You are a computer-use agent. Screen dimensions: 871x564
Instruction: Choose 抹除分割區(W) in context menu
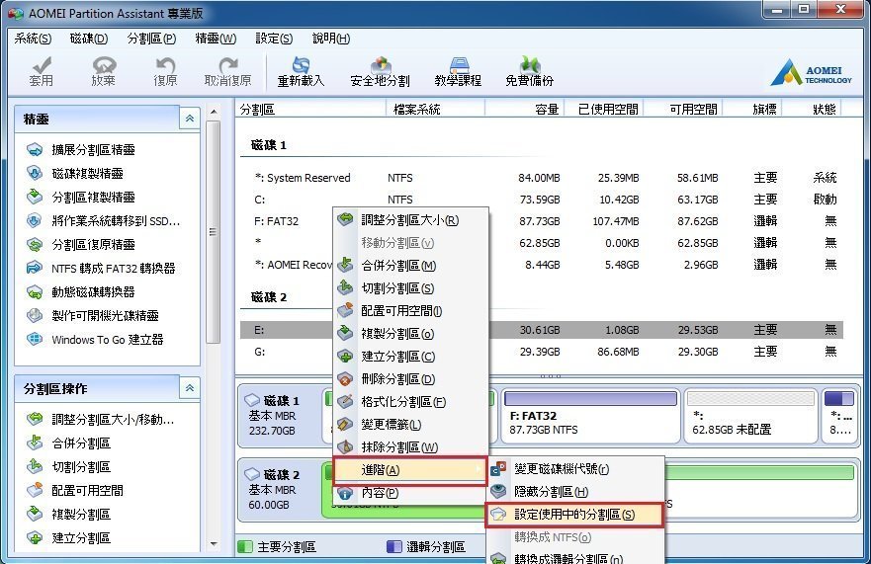click(410, 446)
